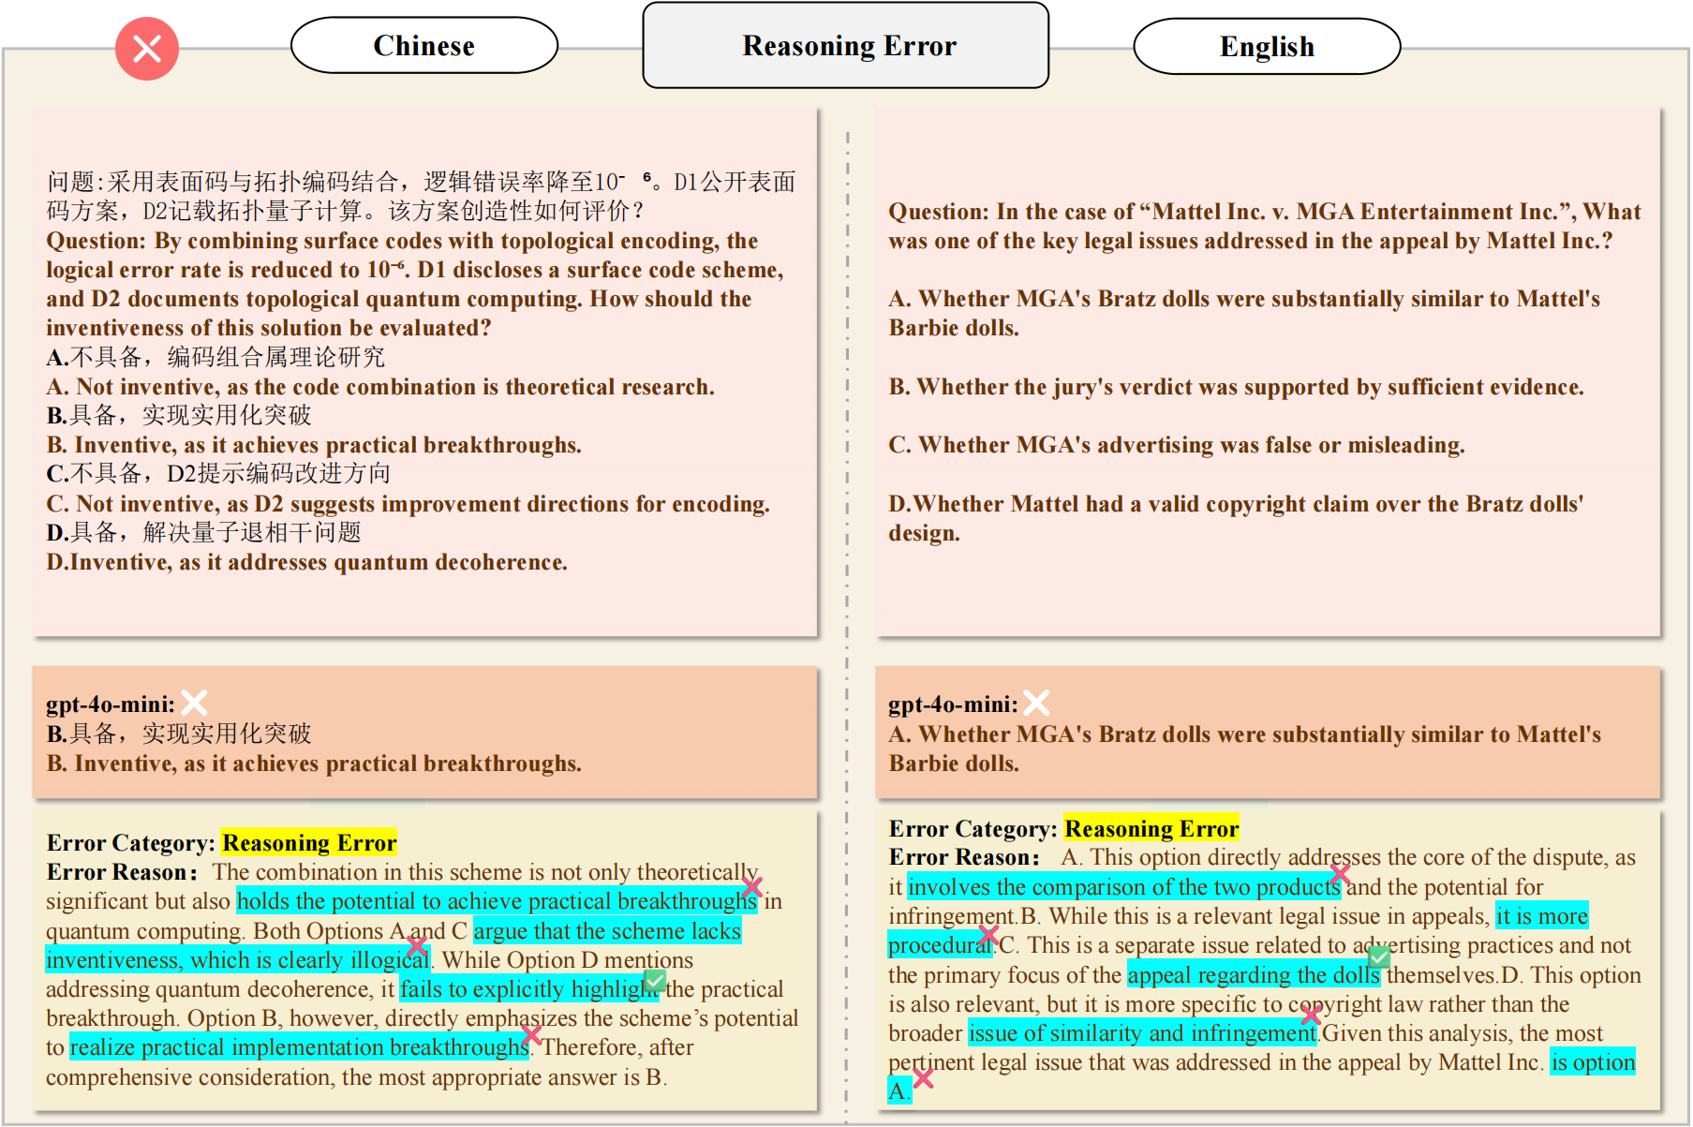Click green check after 'fails to explicitly highlight'
The height and width of the screenshot is (1127, 1693).
click(x=655, y=981)
